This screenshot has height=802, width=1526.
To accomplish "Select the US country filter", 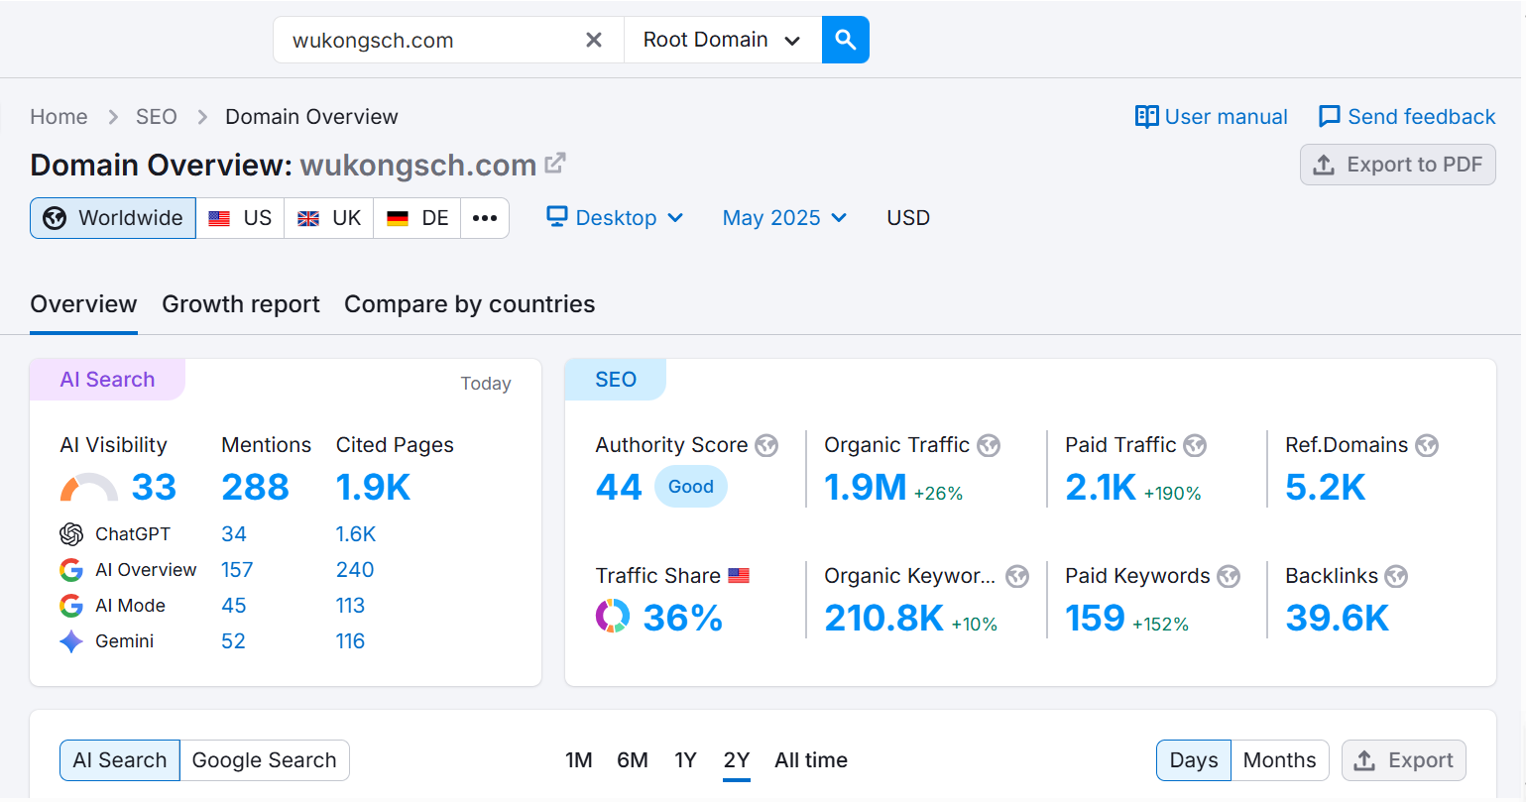I will click(x=239, y=217).
